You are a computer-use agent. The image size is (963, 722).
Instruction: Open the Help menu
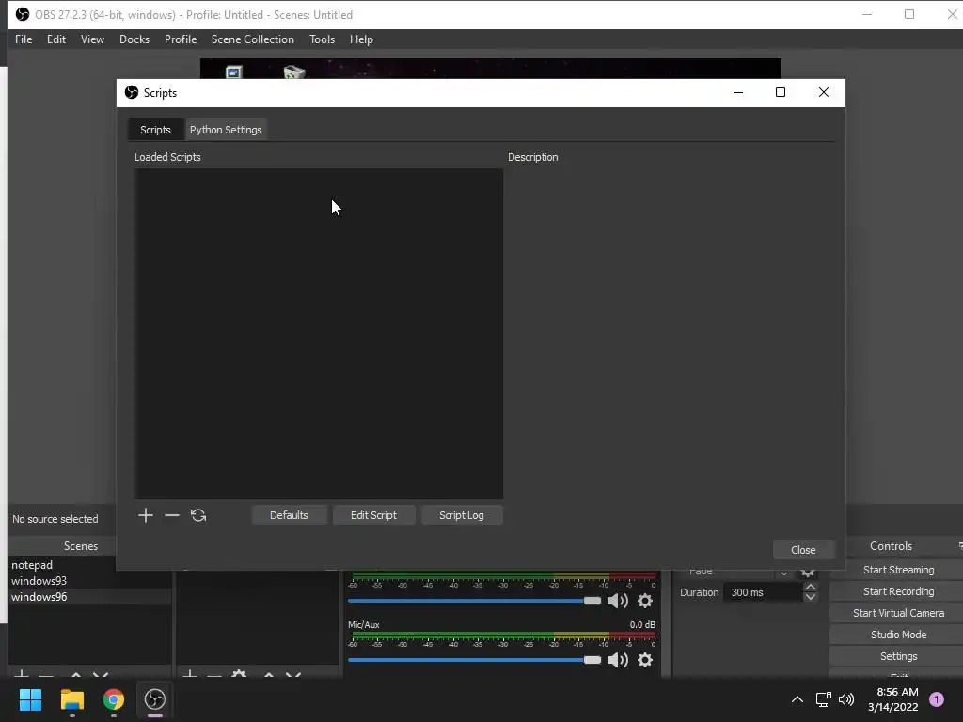pos(361,39)
